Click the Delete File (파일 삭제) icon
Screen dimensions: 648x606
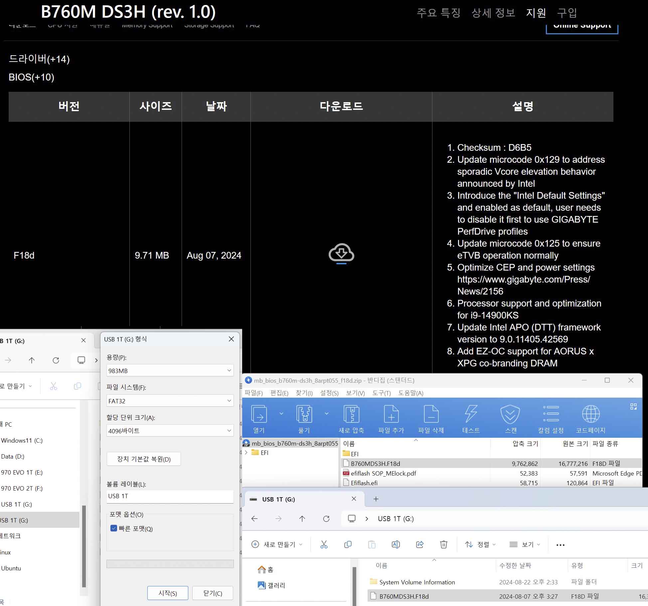coord(431,414)
